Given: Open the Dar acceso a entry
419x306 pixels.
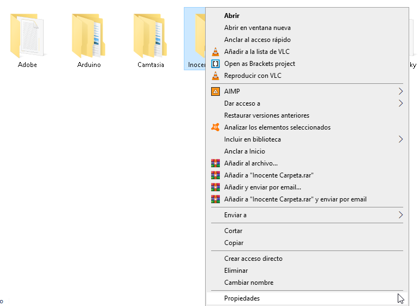Looking at the screenshot, I should click(307, 103).
